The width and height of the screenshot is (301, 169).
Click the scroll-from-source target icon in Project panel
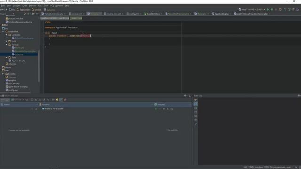pyautogui.click(x=24, y=14)
